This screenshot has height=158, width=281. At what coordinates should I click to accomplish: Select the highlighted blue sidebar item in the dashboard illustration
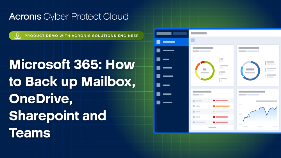click(171, 42)
